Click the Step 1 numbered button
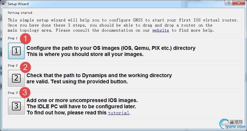Image resolution: width=247 pixels, height=131 pixels. 16,51
